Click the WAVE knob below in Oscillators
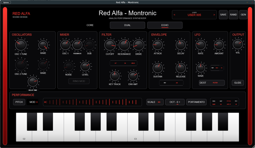This screenshot has height=148, width=255. (43, 65)
